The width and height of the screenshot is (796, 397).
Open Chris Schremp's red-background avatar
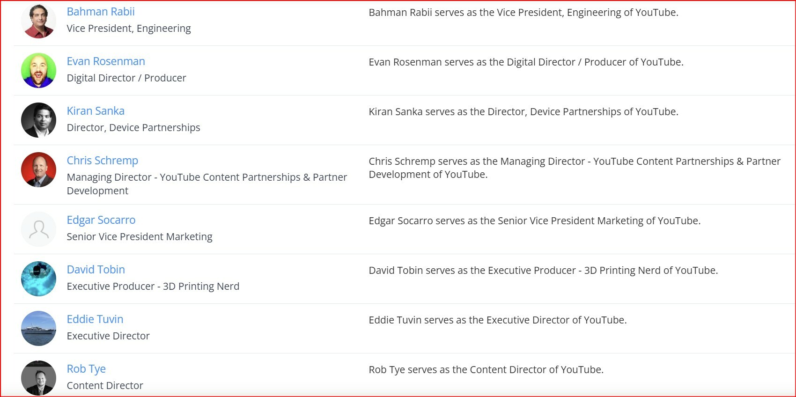point(39,169)
